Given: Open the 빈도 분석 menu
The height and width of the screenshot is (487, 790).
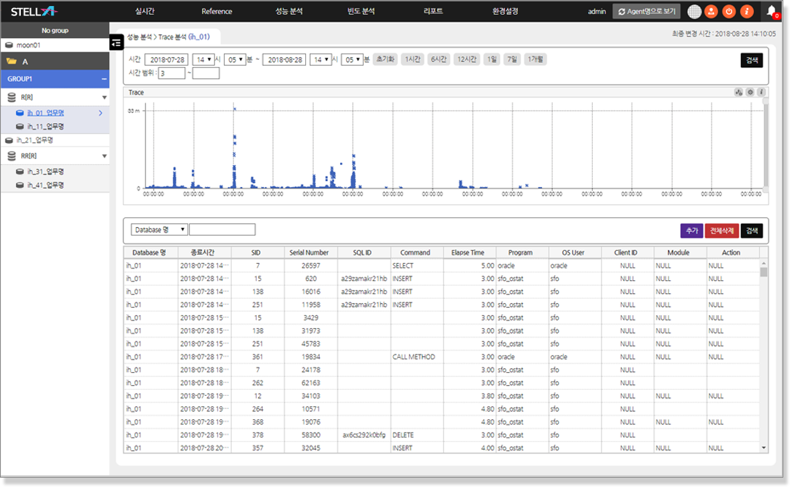Looking at the screenshot, I should coord(361,11).
